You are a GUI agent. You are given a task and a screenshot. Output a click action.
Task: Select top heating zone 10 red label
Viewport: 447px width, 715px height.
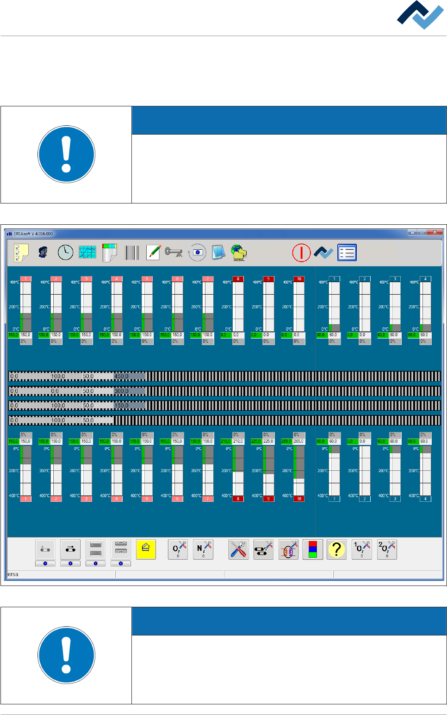pyautogui.click(x=299, y=279)
